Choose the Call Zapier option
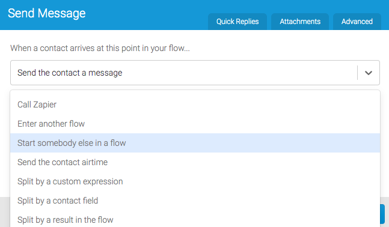This screenshot has width=389, height=227. point(195,104)
